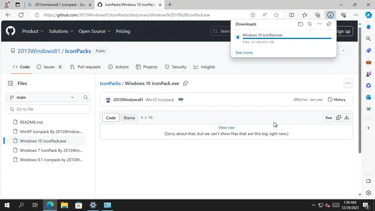The width and height of the screenshot is (375, 211).
Task: Open the Collections icon in Edge toolbar
Action: pos(318,15)
